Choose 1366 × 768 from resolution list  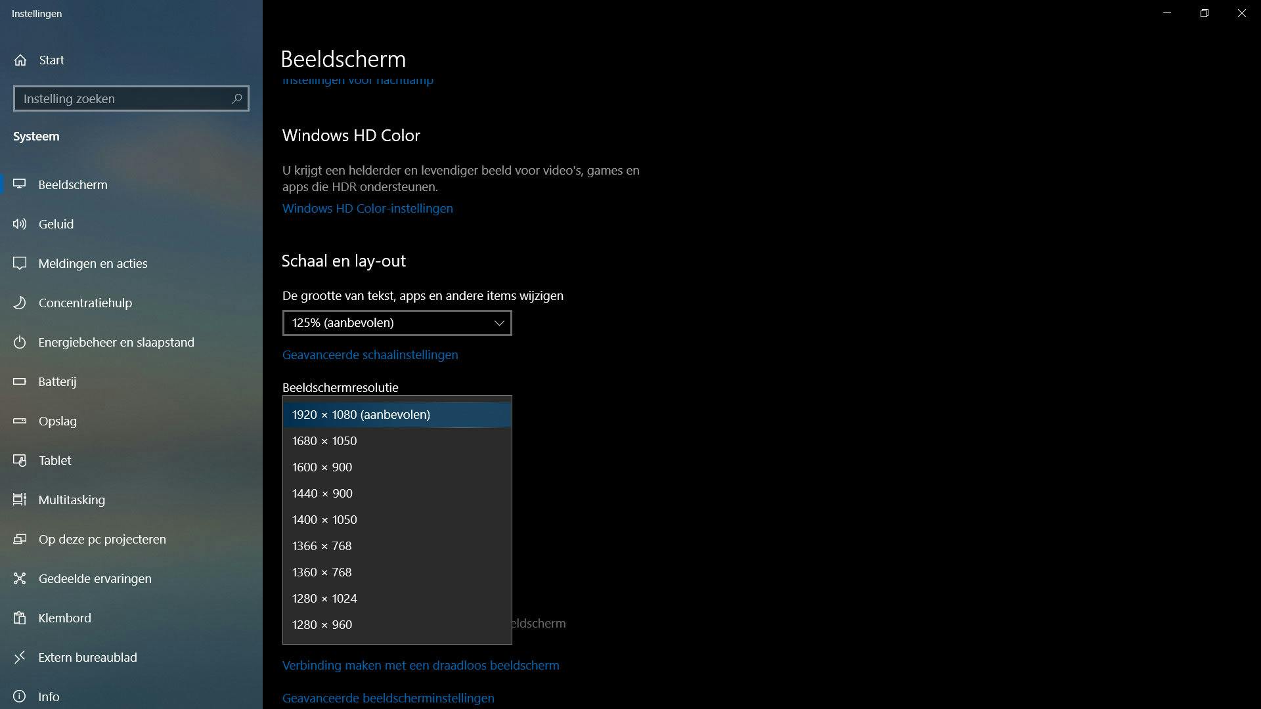(x=322, y=546)
